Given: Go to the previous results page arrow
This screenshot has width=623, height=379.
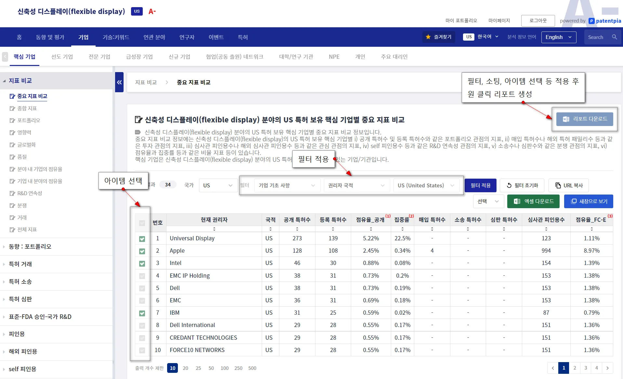Looking at the screenshot, I should click(x=553, y=368).
